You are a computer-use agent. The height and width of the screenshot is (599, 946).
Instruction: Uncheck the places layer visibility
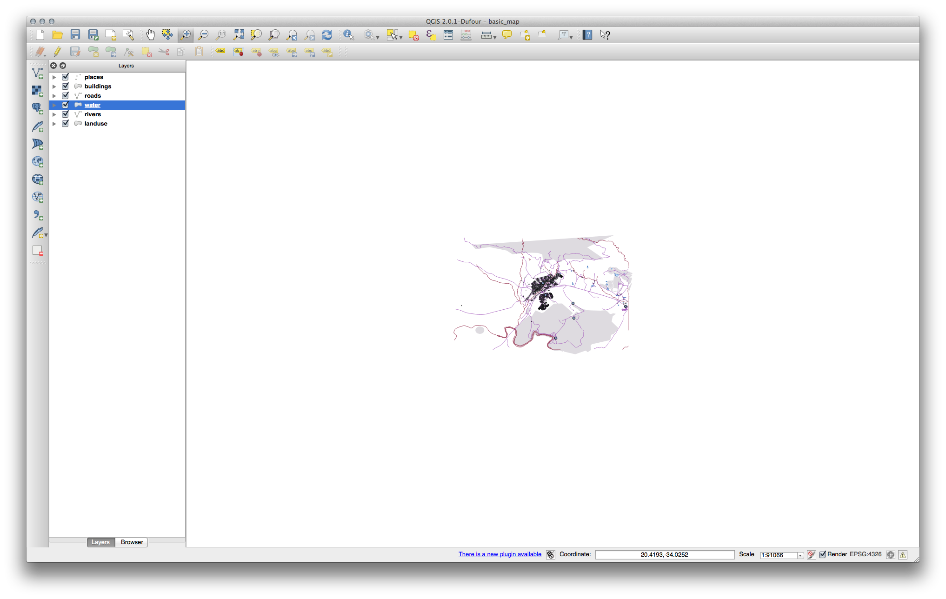coord(66,77)
